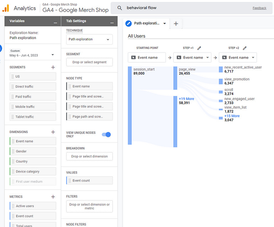
Task: Click the GA4 - Google Merch Shop property name
Action: coord(75,10)
